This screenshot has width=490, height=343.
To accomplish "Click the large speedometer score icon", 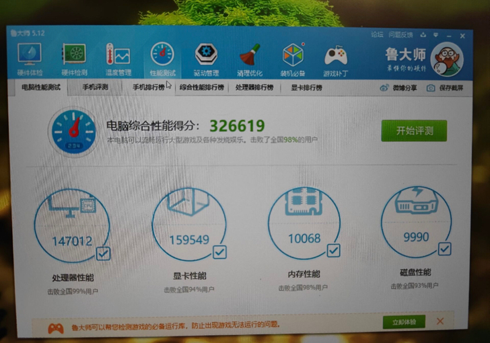I will pyautogui.click(x=74, y=132).
